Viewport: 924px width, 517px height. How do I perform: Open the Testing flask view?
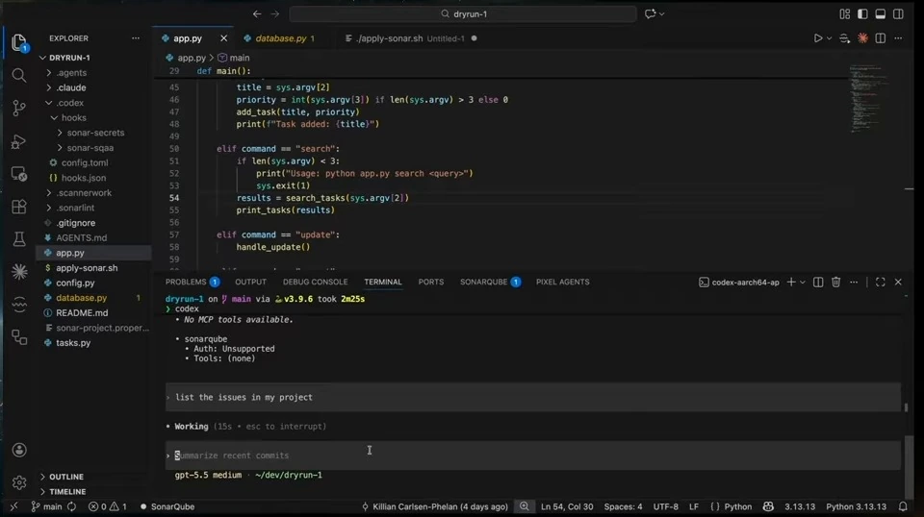(19, 238)
